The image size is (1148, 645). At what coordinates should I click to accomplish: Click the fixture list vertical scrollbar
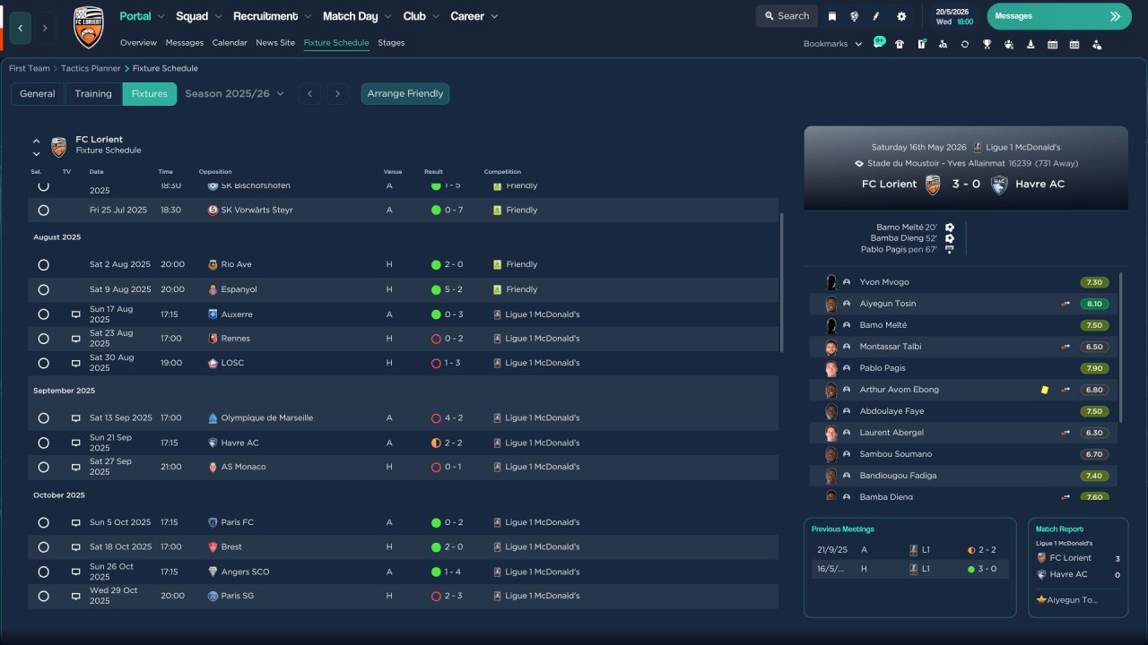[x=782, y=282]
